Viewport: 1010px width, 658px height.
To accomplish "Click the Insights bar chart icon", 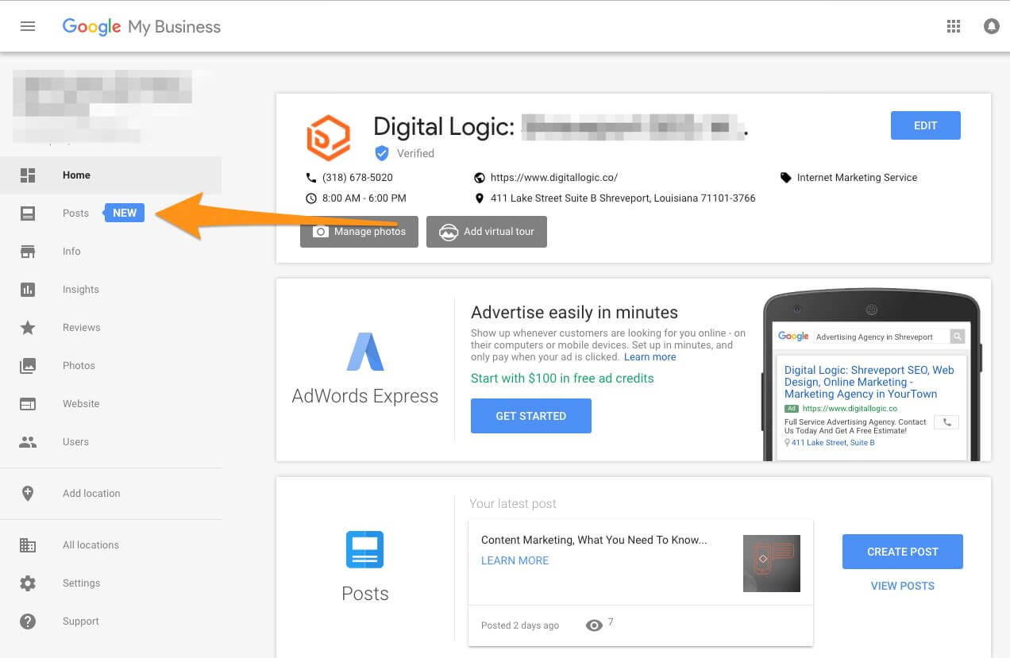I will tap(28, 290).
